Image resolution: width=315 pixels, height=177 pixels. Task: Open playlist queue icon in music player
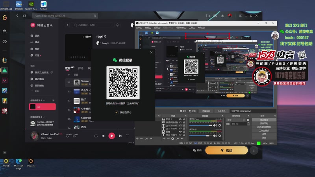coord(127,136)
